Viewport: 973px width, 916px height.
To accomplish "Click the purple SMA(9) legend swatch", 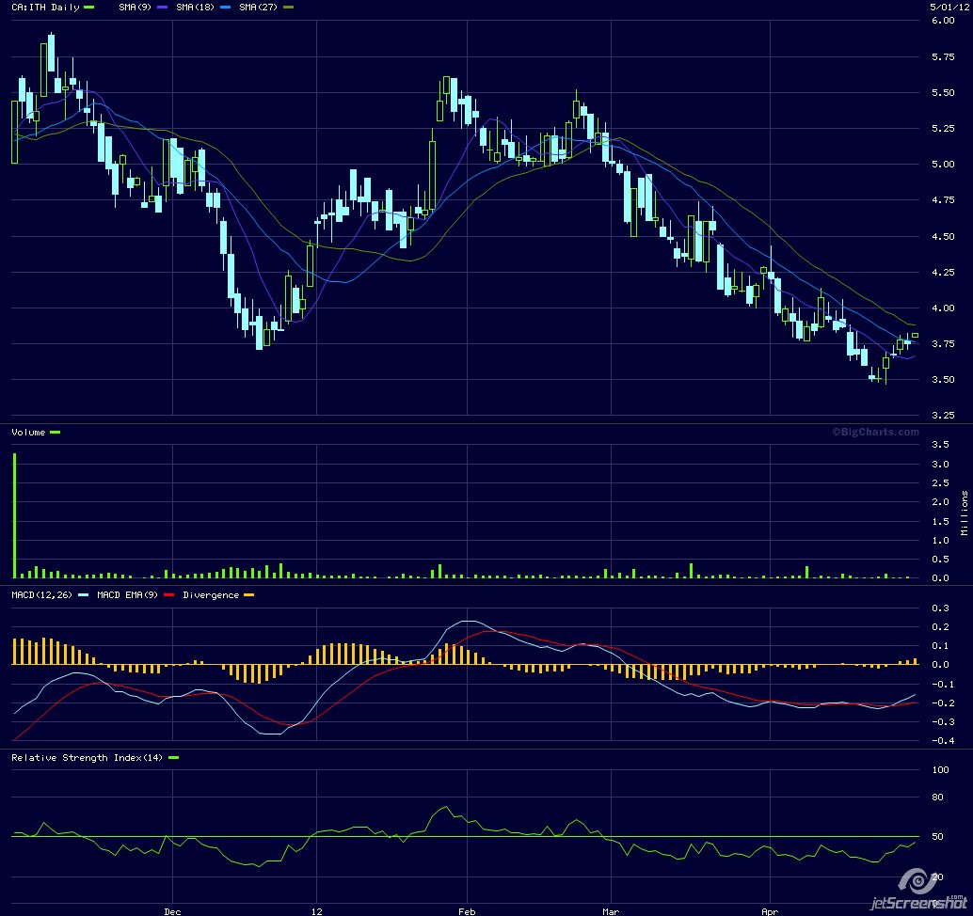I will pos(163,8).
